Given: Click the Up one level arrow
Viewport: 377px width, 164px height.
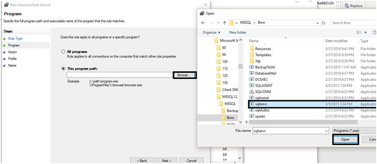Looking at the screenshot, I should (224, 23).
